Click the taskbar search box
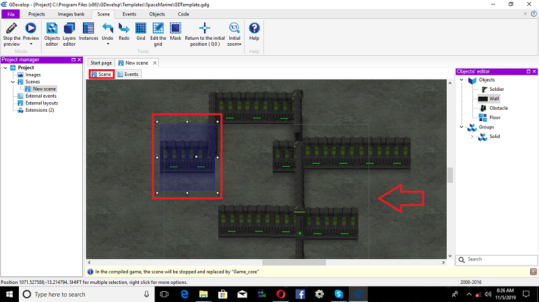This screenshot has height=302, width=539. coord(86,295)
